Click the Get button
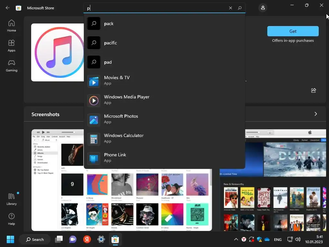Screen dimensions: 329x247 [293, 31]
